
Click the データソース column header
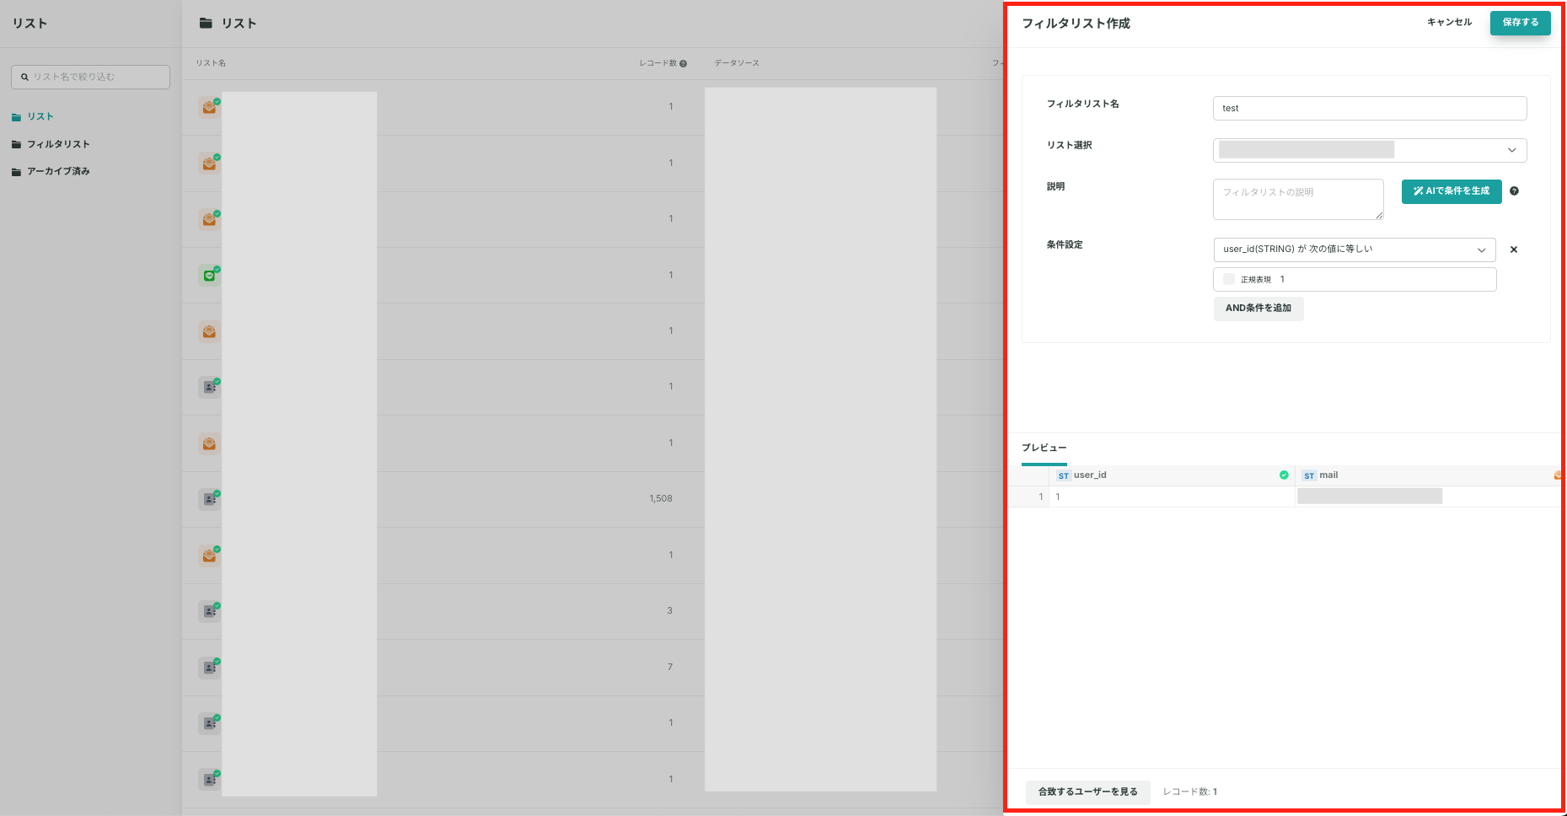click(737, 63)
